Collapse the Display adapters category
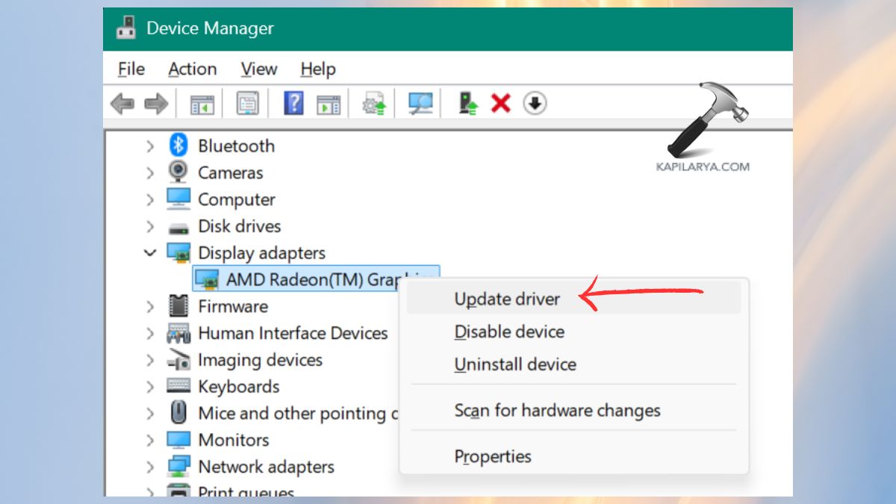896x504 pixels. point(149,252)
